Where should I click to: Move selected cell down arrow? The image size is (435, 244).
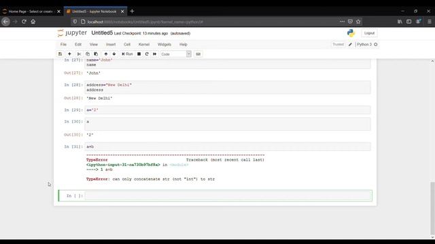tap(114, 54)
